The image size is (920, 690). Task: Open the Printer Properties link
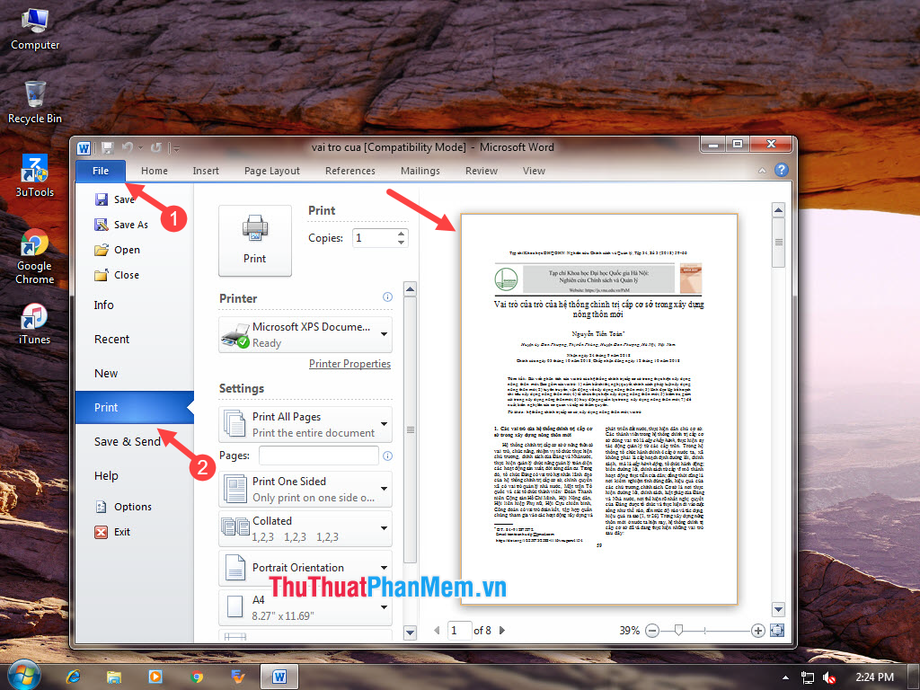coord(349,364)
